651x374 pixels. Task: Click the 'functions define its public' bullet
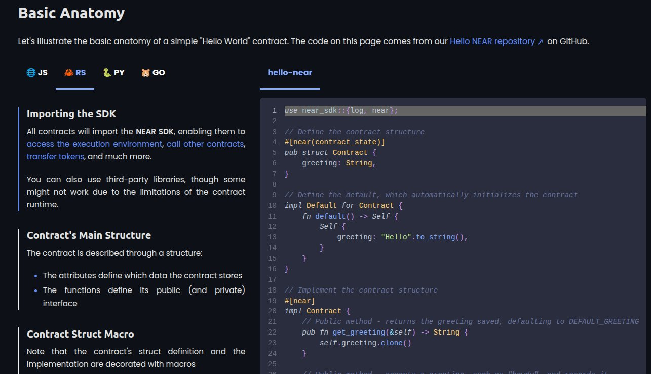(144, 297)
